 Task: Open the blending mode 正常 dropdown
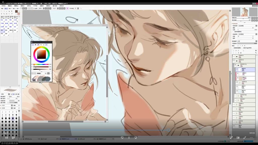[247, 41]
